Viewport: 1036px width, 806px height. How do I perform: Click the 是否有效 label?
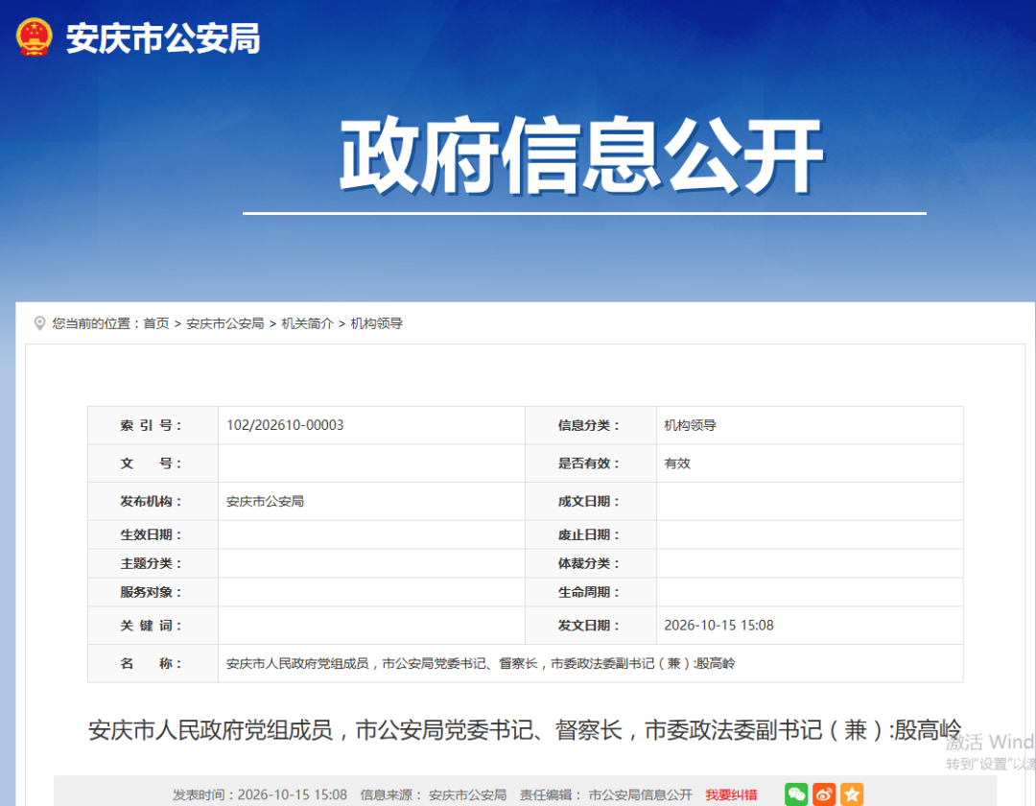point(588,463)
